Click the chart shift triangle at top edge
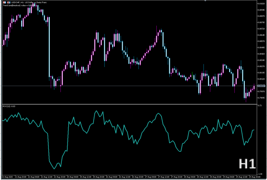This screenshot has height=180, width=267. coord(205,0)
